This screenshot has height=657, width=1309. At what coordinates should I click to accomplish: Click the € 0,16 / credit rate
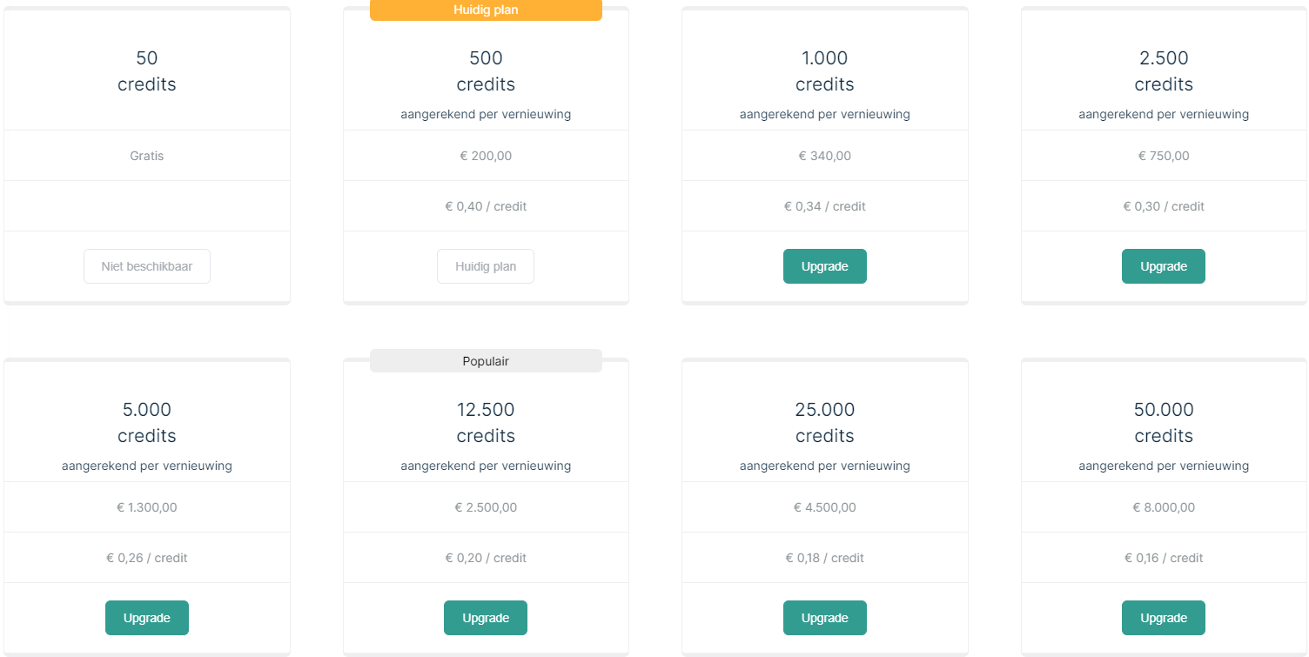pos(1163,558)
